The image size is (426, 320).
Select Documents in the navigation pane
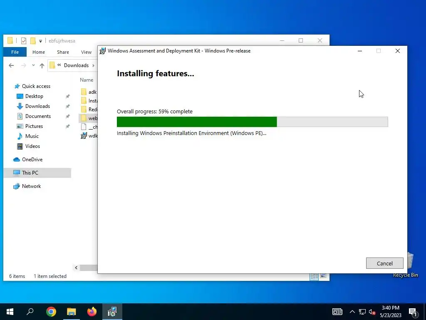click(x=38, y=116)
